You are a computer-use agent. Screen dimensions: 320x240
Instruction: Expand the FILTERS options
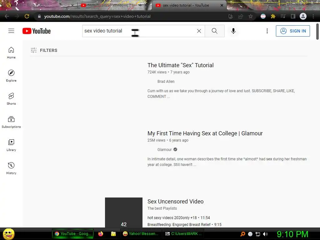click(x=44, y=50)
